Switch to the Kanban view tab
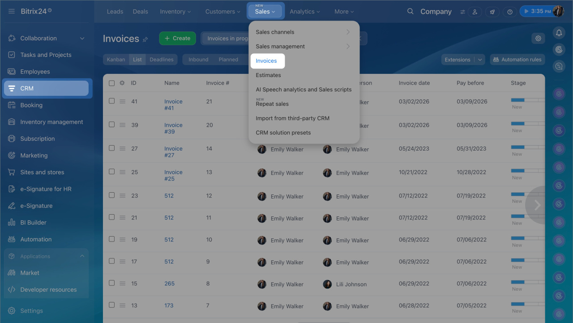The image size is (573, 323). 116,60
